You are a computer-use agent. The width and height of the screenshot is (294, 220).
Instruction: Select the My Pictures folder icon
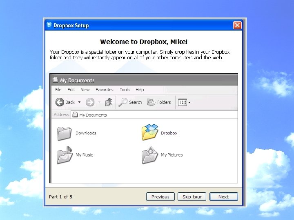[150, 155]
